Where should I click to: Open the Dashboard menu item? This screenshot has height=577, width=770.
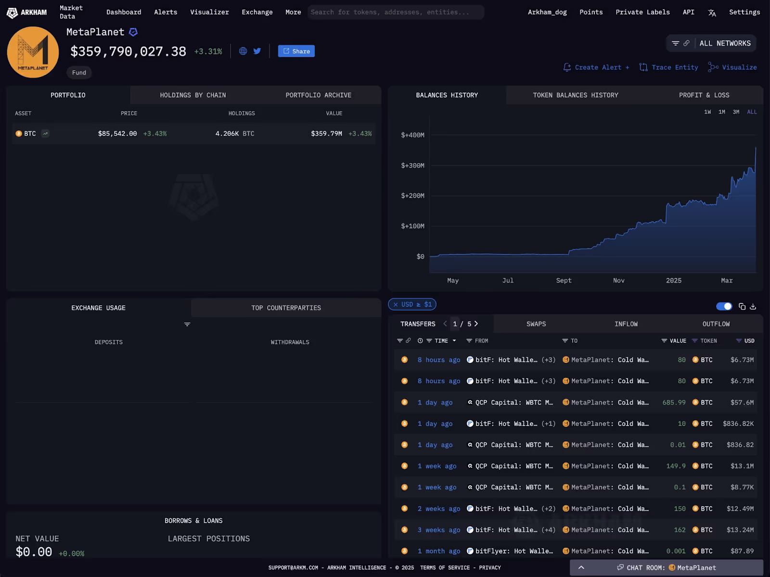(124, 13)
